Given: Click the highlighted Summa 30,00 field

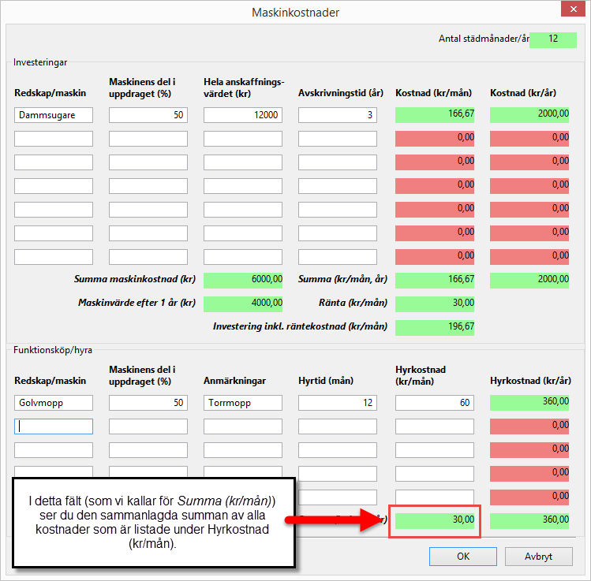Looking at the screenshot, I should (x=435, y=520).
